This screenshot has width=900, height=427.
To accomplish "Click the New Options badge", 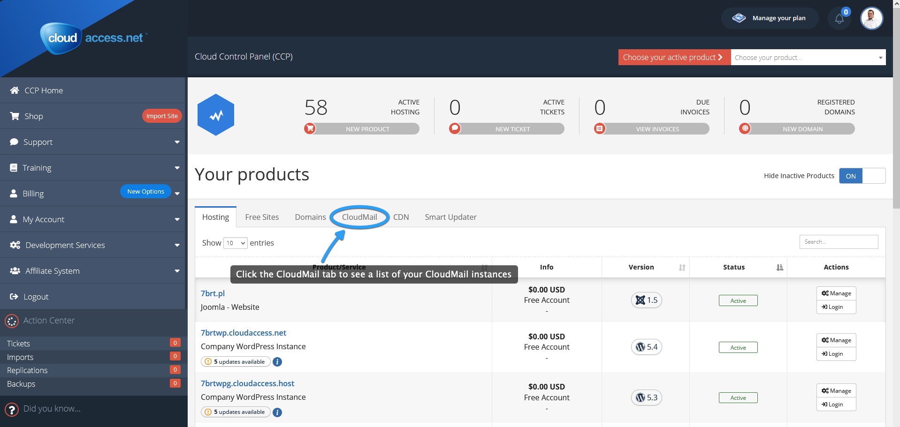I will click(x=145, y=191).
